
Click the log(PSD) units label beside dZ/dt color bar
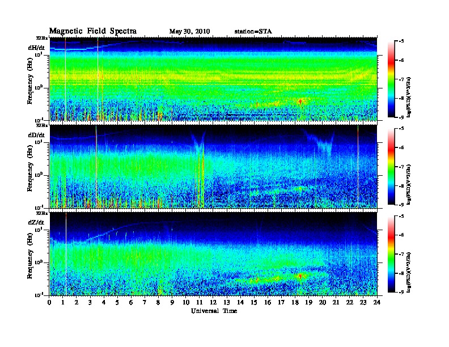click(x=409, y=272)
